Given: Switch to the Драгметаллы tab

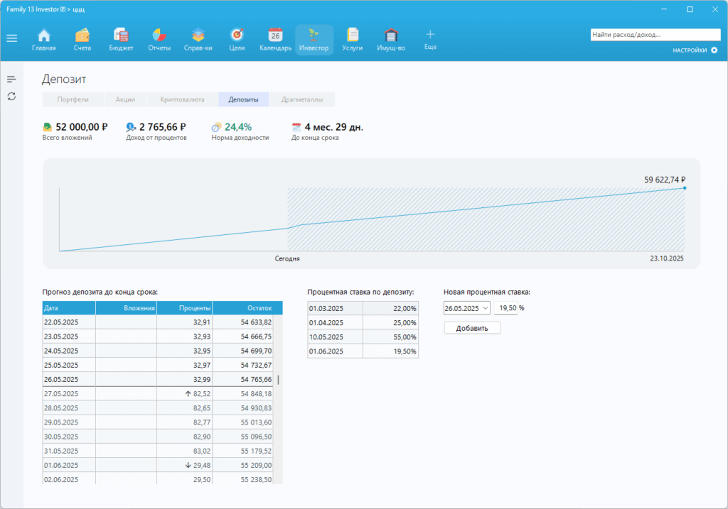Looking at the screenshot, I should coord(301,99).
